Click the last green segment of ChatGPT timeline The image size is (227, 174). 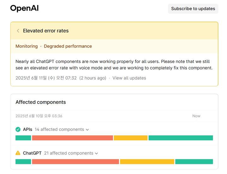tap(194, 162)
